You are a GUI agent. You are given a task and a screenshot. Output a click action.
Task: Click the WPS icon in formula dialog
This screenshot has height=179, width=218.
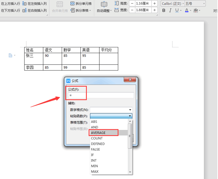coord(68,81)
